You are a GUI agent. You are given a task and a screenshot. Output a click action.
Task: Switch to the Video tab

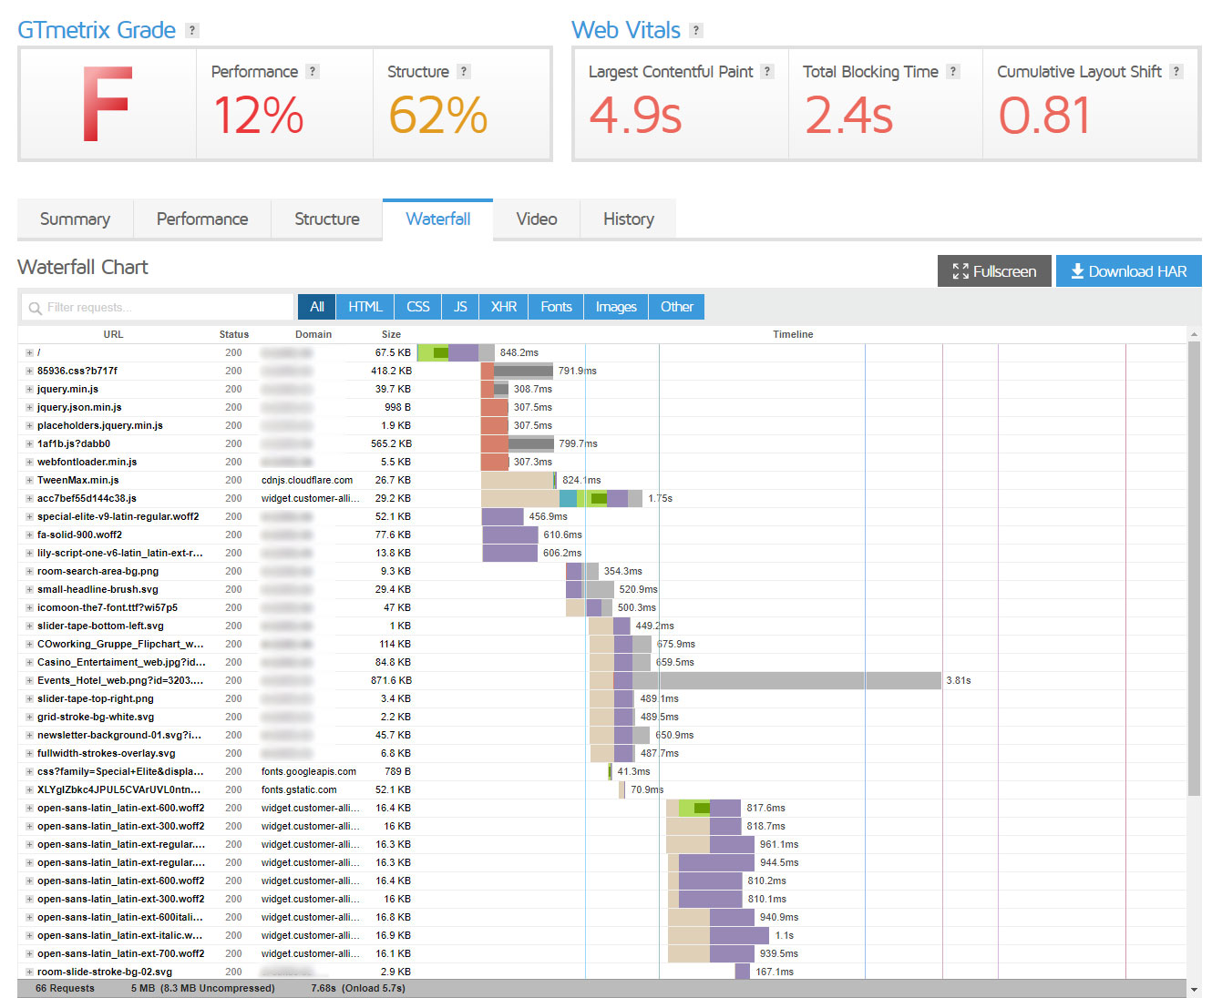[x=536, y=219]
